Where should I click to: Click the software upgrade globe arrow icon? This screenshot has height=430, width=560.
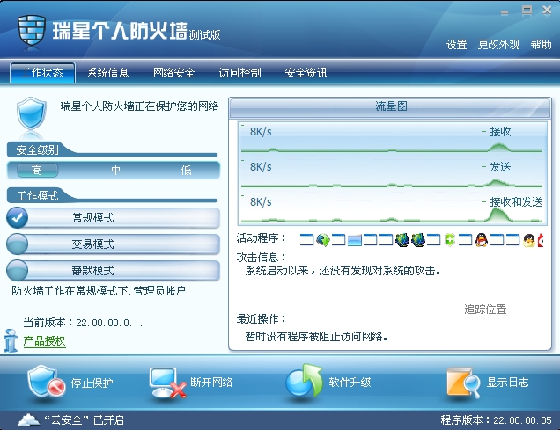click(304, 381)
